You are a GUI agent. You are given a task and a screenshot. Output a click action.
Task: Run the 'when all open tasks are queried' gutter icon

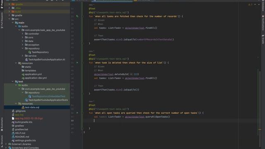[77, 113]
